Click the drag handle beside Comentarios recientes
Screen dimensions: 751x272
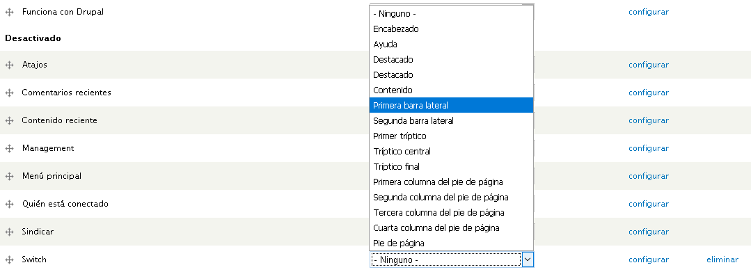9,93
